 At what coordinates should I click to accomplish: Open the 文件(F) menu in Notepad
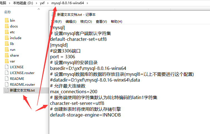click(56, 22)
